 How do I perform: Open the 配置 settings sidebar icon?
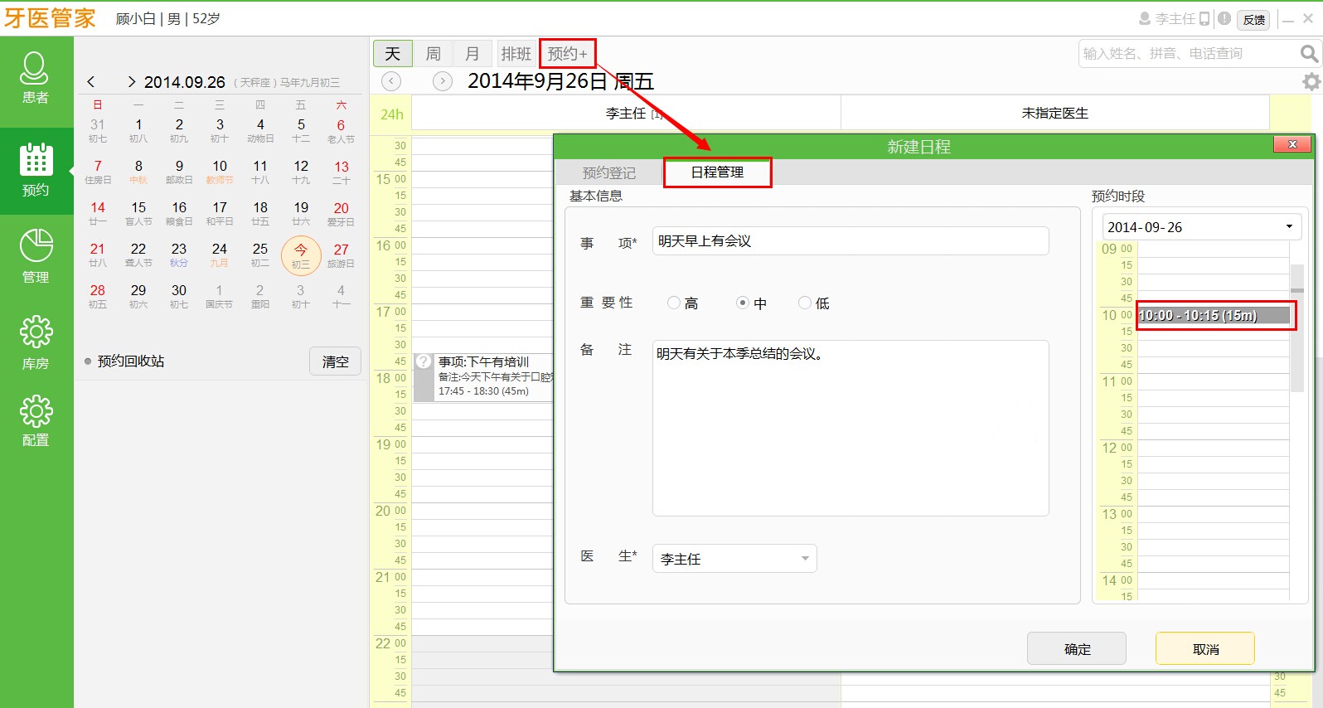click(36, 420)
